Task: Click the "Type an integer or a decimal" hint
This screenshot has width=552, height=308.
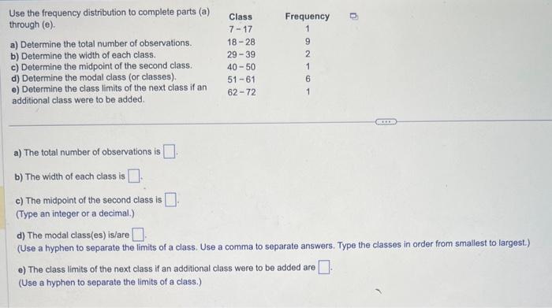Action: [x=76, y=213]
